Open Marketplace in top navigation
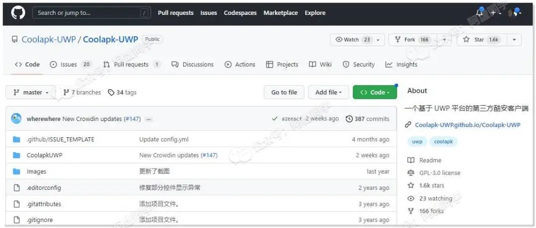The height and width of the screenshot is (228, 536). pos(280,13)
